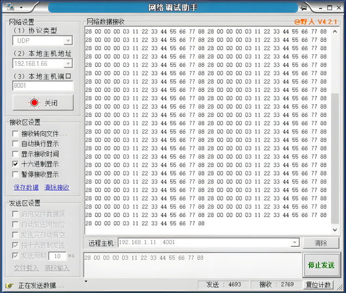The height and width of the screenshot is (293, 346).
Task: Click the 清除 button beside remote host
Action: click(321, 243)
